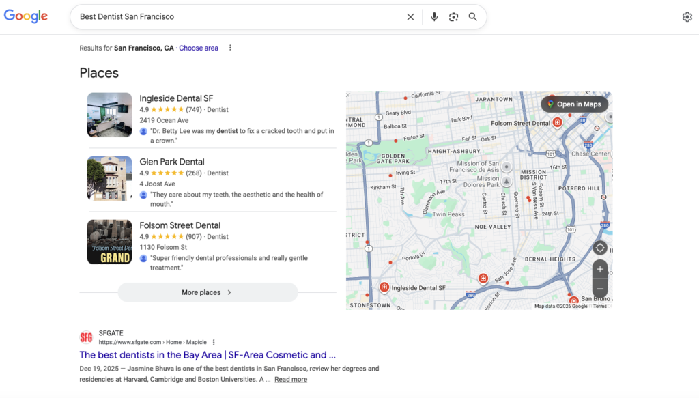Viewport: 699px width, 398px height.
Task: Click the magnifying glass search icon
Action: click(472, 16)
